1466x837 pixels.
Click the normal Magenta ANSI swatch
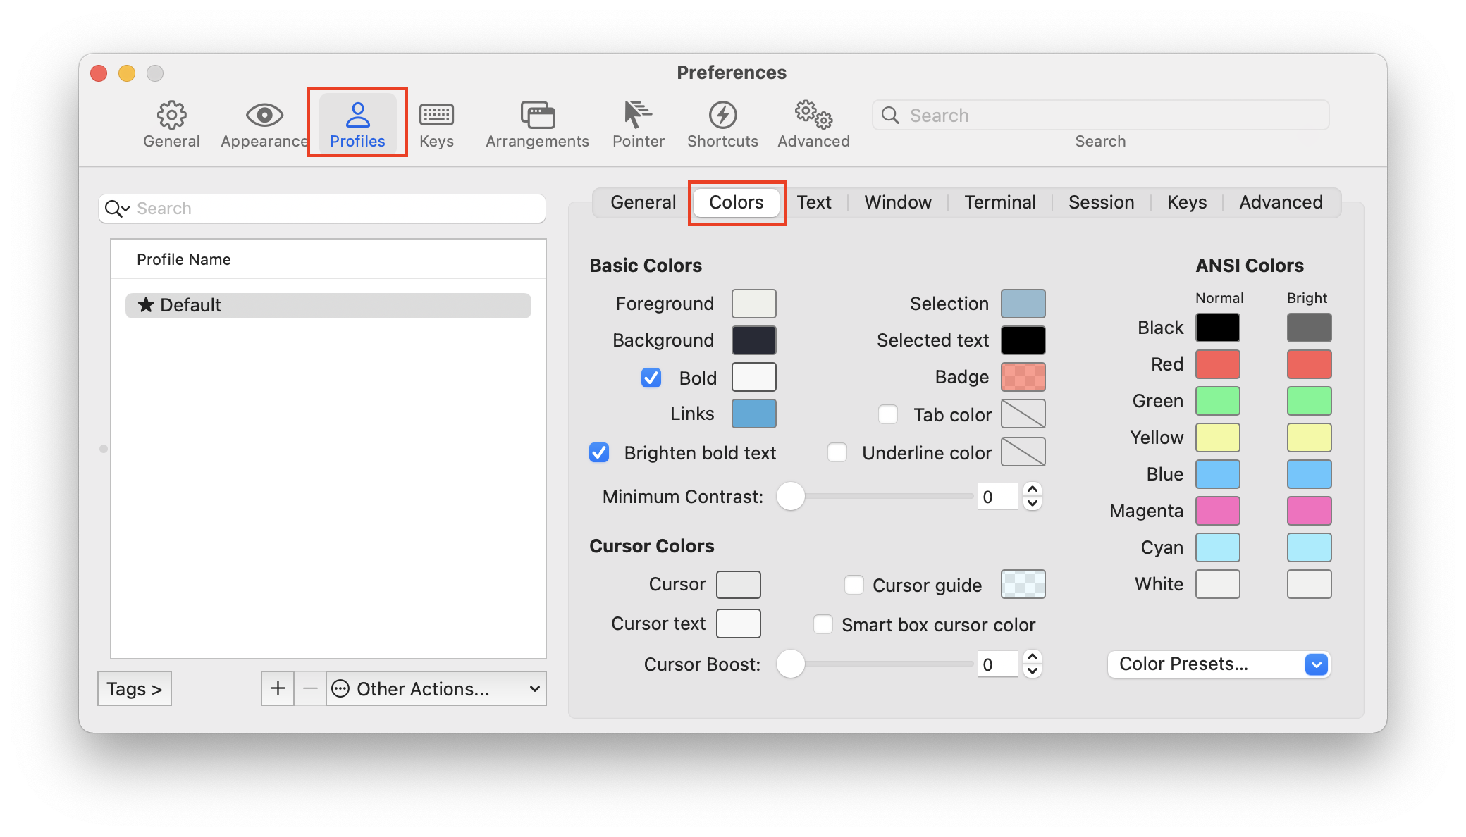tap(1217, 511)
